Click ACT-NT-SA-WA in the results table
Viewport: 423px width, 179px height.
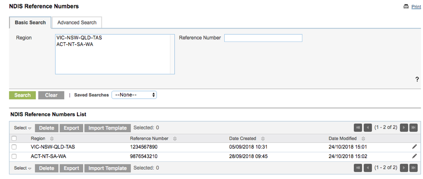48,157
